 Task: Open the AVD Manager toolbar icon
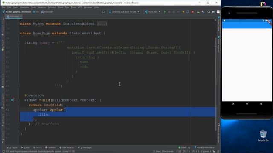coord(198,12)
